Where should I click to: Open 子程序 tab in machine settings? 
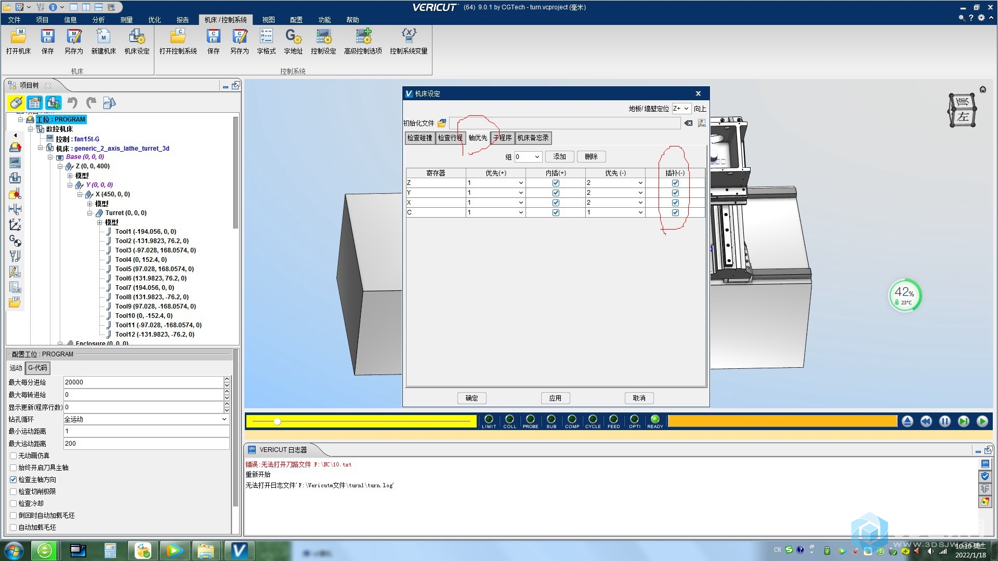point(501,138)
